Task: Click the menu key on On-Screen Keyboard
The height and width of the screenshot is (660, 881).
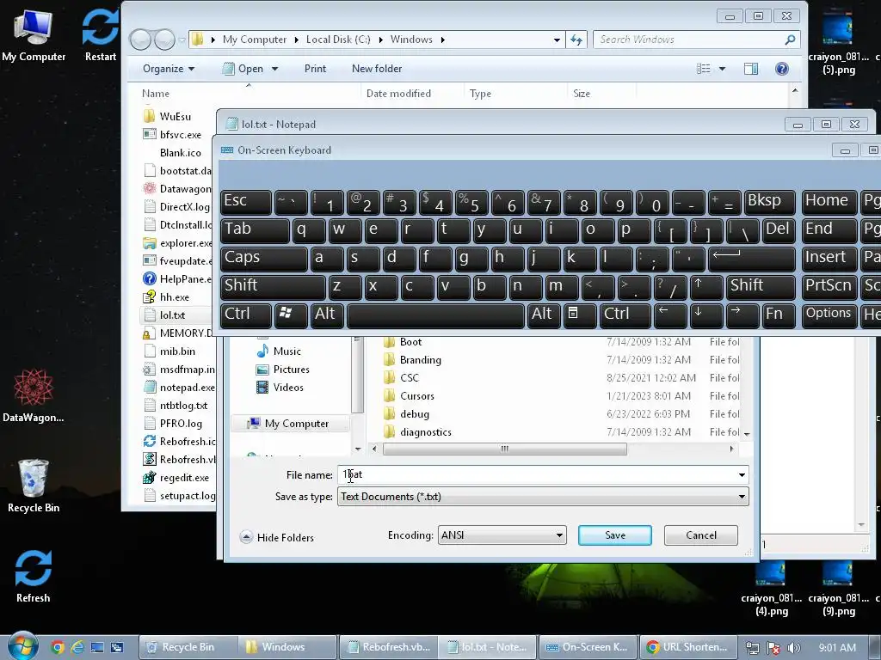Action: pyautogui.click(x=579, y=315)
